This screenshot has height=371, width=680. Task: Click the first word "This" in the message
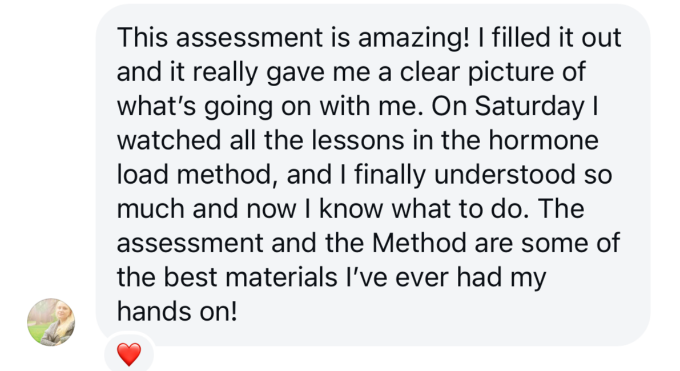click(142, 37)
